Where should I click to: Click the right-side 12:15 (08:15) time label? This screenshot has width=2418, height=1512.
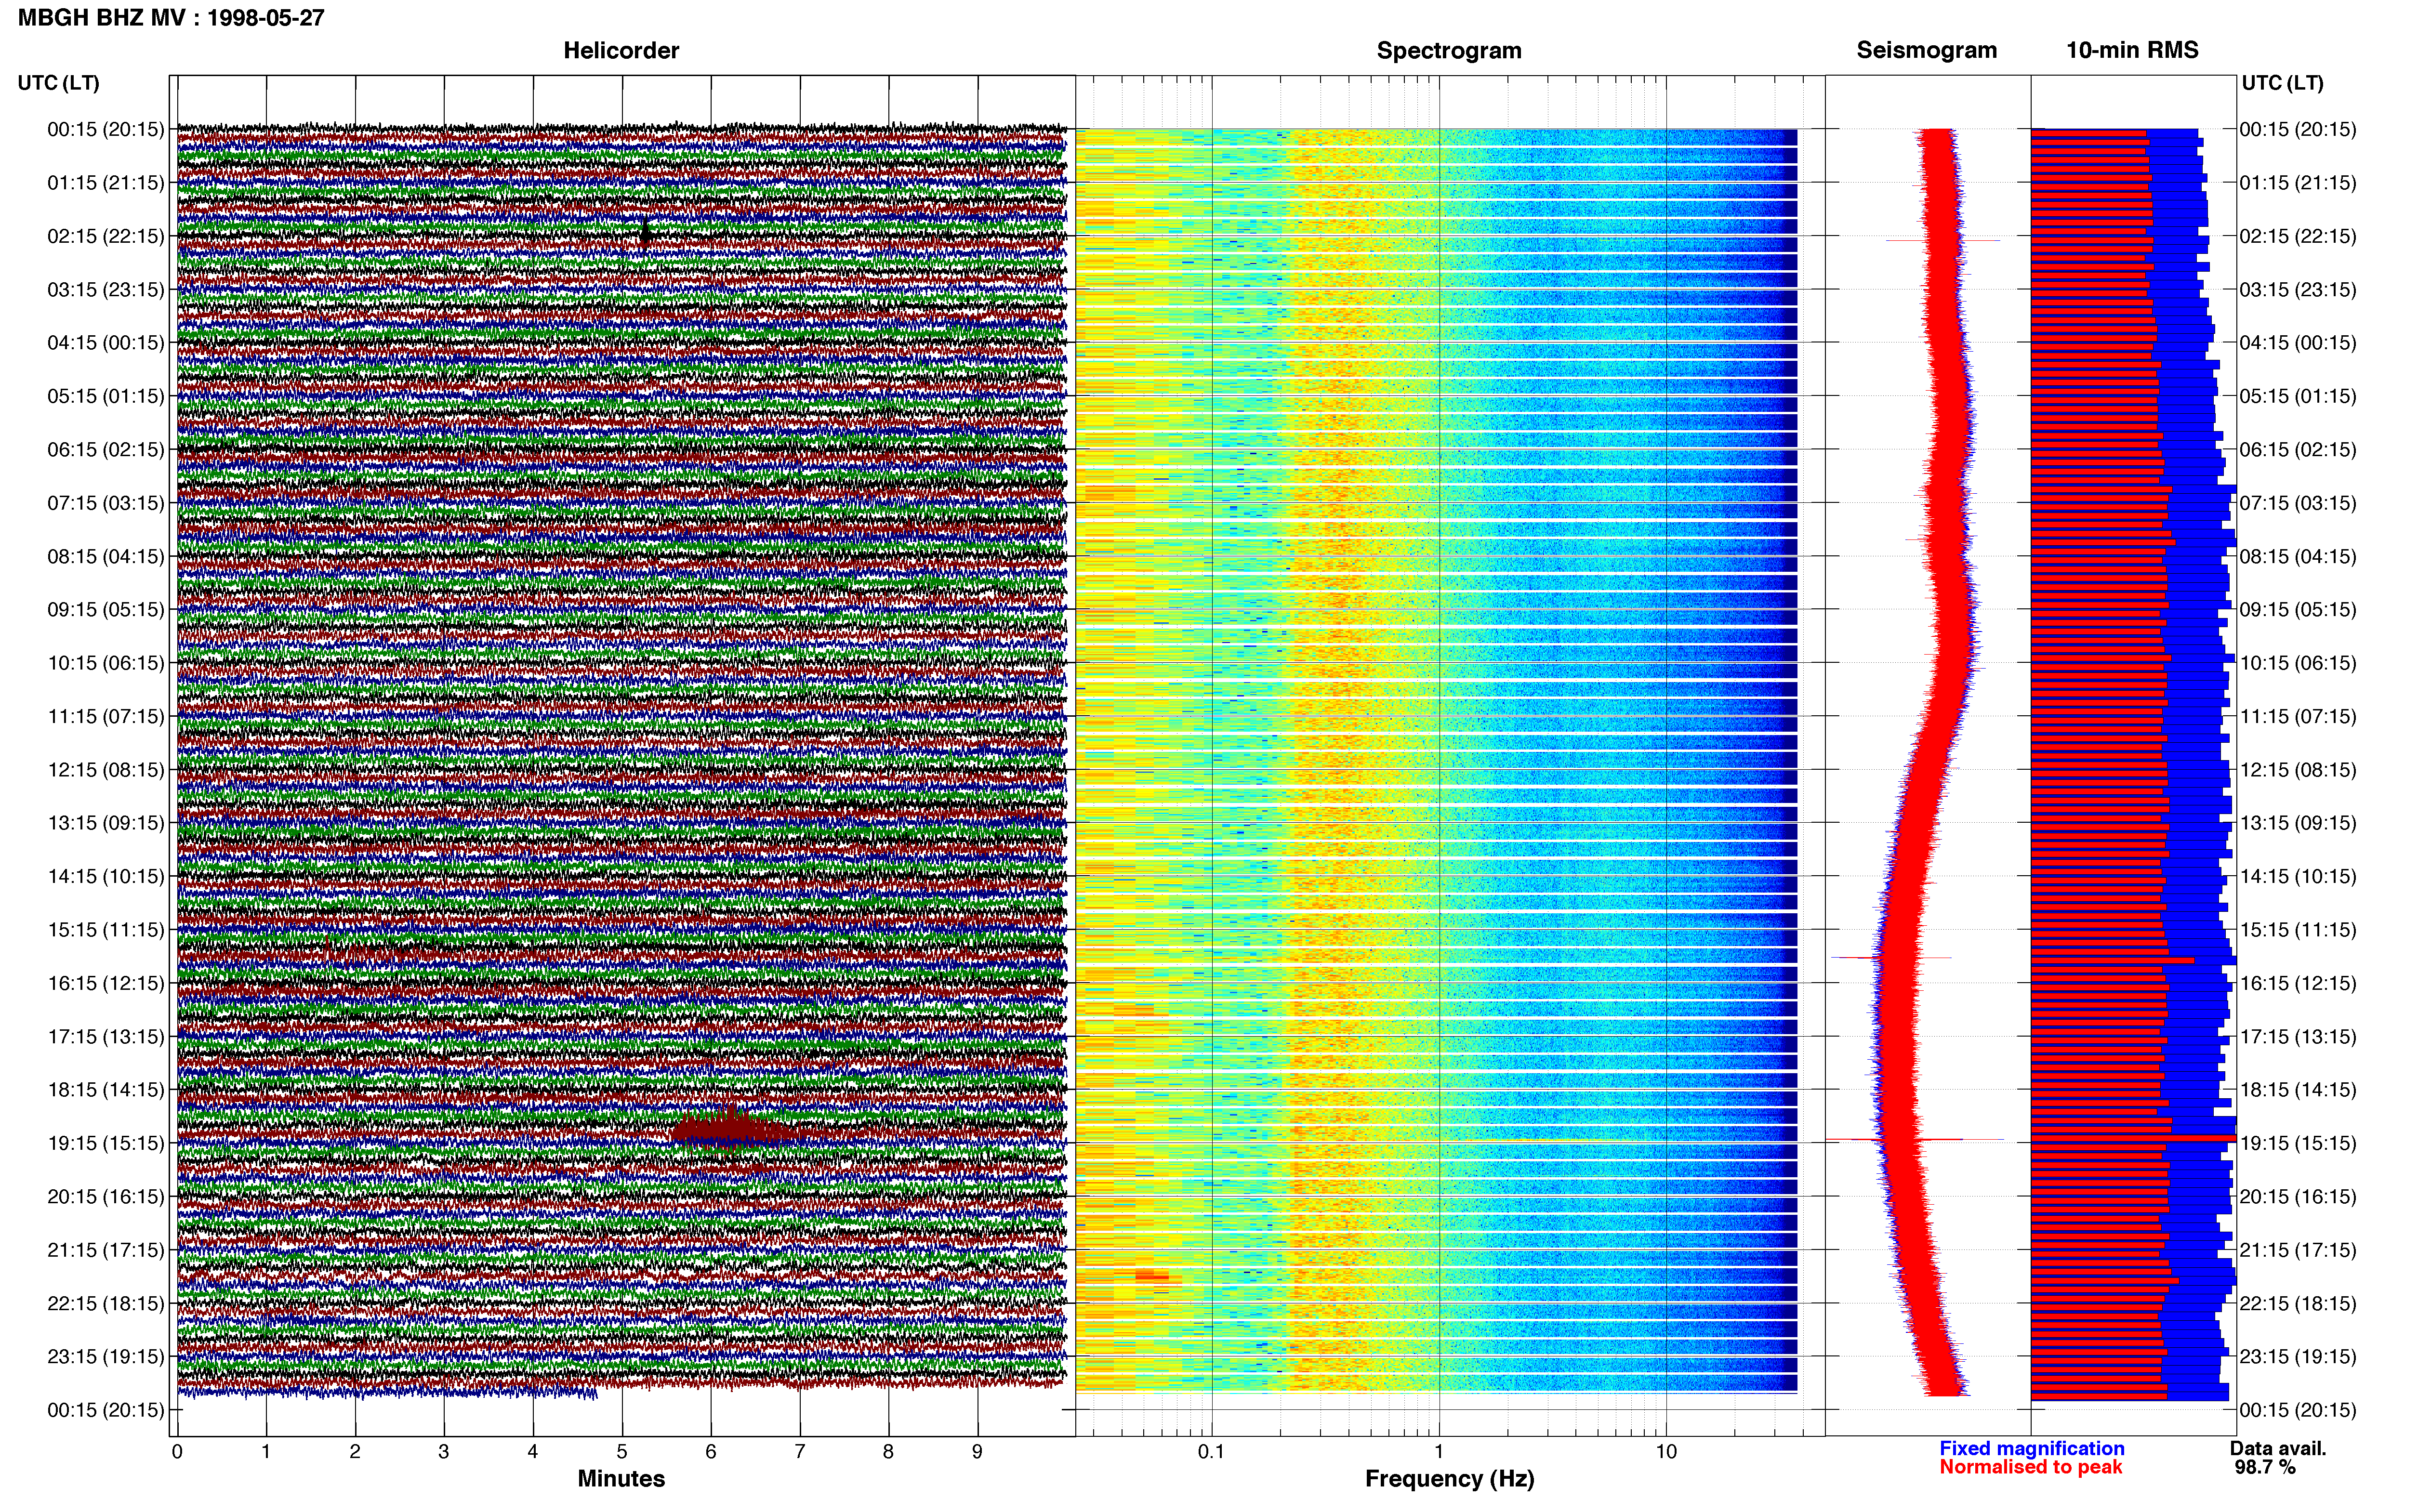2298,770
